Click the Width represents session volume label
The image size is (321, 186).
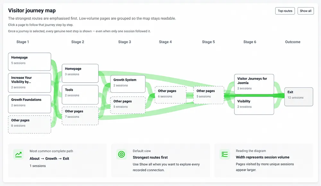coord(263,157)
